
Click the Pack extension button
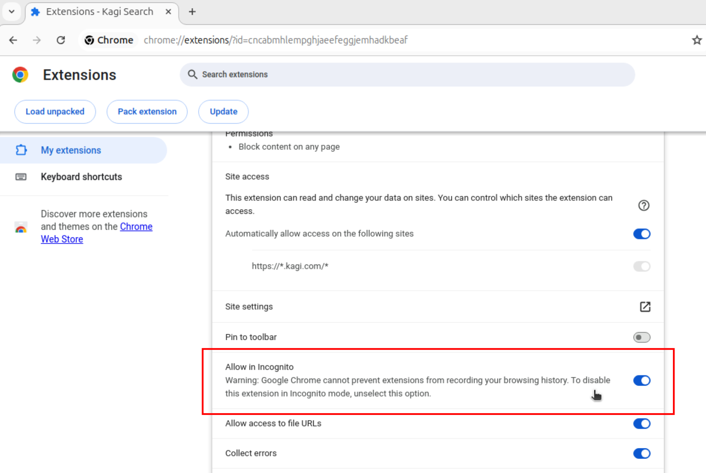coord(147,112)
